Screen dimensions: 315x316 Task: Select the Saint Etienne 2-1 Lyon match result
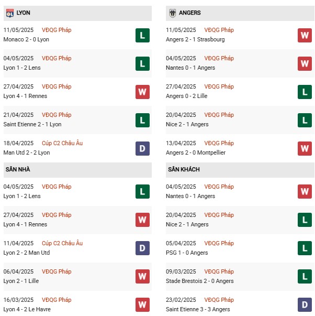(x=32, y=124)
